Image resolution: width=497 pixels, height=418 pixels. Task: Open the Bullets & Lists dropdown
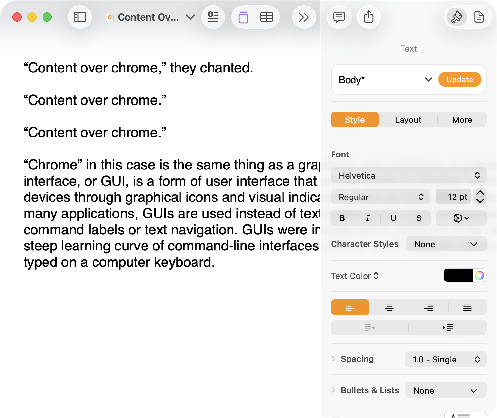[x=446, y=390]
